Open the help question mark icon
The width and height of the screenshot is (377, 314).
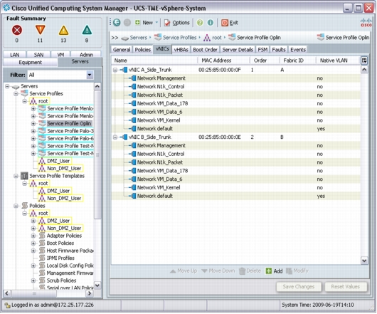coord(200,23)
